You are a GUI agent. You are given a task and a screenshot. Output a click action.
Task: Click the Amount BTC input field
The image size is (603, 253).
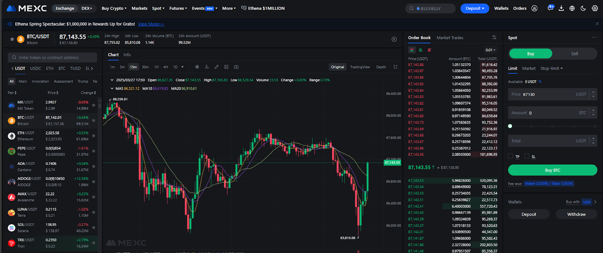click(x=552, y=113)
